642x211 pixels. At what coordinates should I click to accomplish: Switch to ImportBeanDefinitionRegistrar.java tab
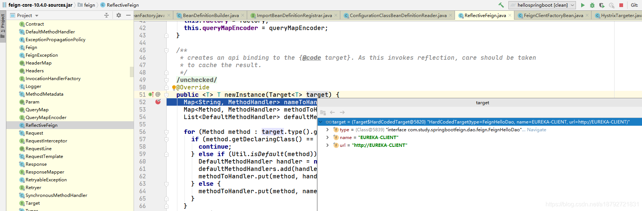coord(294,15)
